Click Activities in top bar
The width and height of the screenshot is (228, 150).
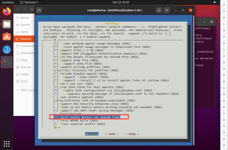pyautogui.click(x=8, y=2)
